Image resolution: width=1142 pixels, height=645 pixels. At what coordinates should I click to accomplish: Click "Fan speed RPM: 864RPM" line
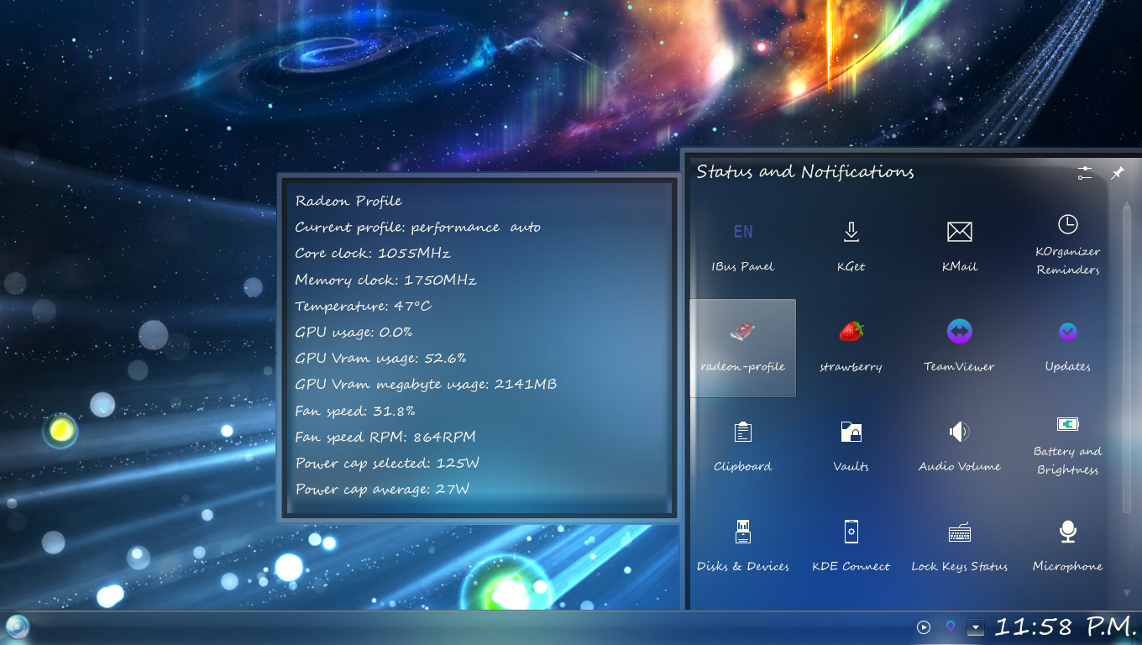pyautogui.click(x=385, y=437)
